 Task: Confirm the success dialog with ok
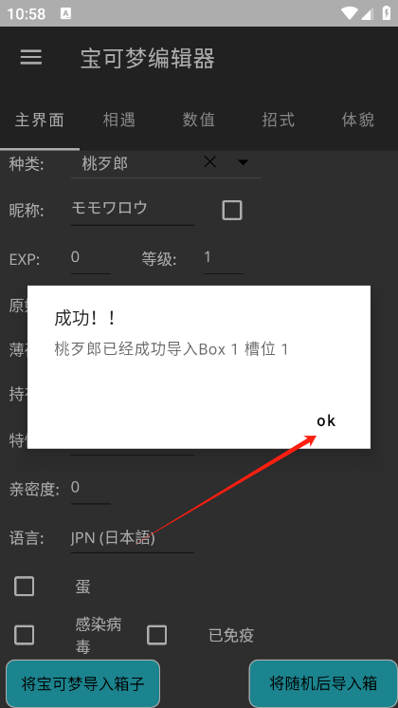click(326, 420)
